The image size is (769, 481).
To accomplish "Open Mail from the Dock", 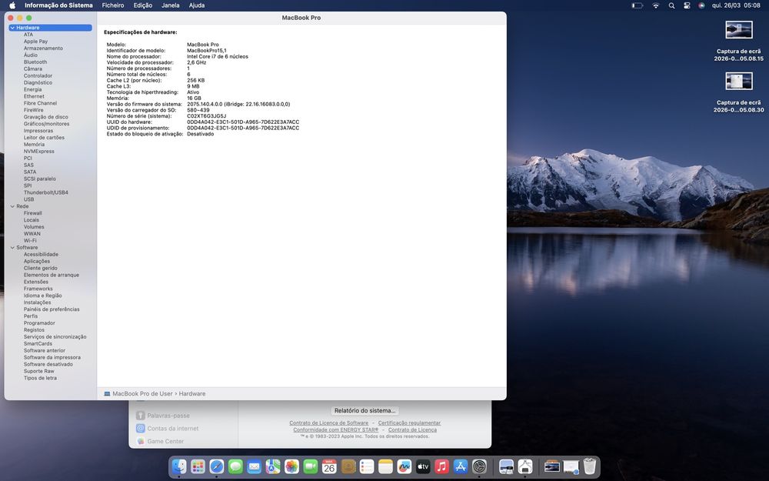I will (x=254, y=466).
